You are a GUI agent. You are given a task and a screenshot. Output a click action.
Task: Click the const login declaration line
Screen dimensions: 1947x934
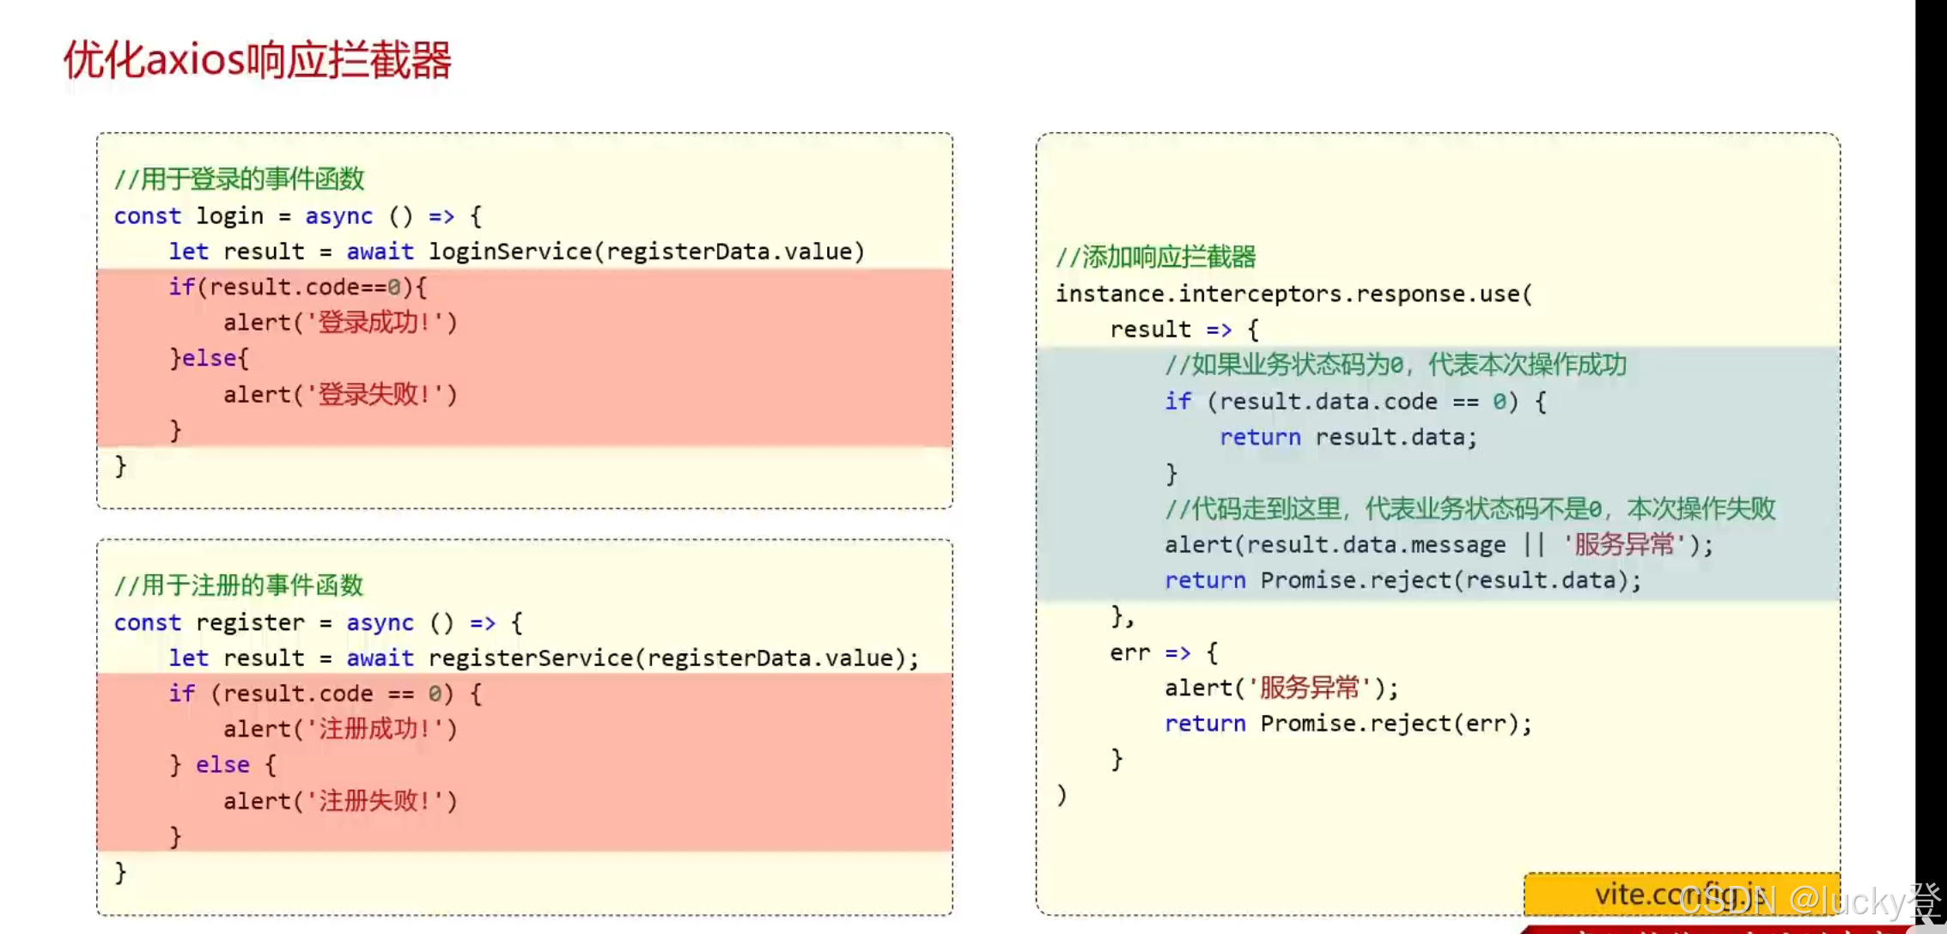(x=297, y=215)
